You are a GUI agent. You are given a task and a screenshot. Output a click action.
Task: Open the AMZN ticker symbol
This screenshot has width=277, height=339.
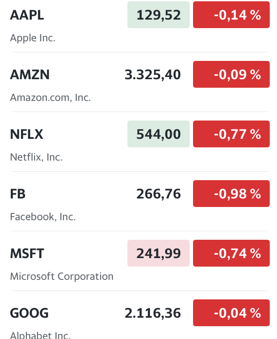(x=30, y=75)
